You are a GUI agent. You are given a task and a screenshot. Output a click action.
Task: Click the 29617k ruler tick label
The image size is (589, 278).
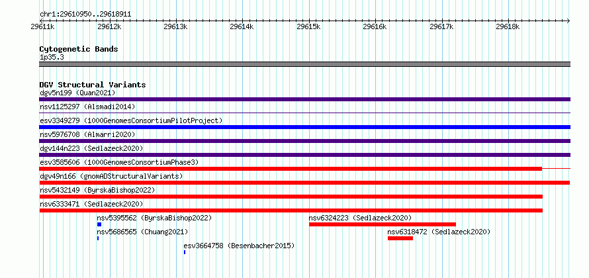pyautogui.click(x=442, y=26)
